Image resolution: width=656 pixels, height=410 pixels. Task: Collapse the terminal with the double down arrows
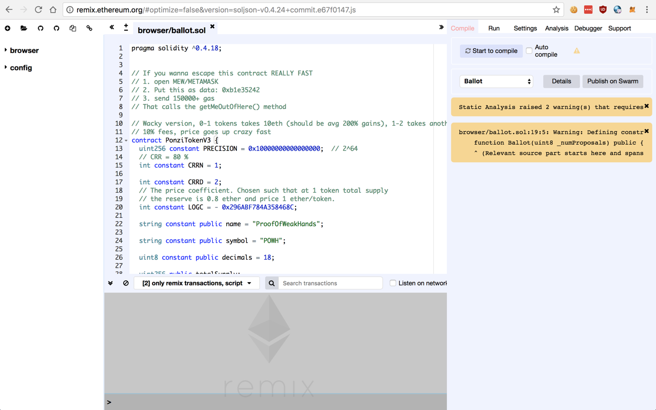click(x=111, y=283)
